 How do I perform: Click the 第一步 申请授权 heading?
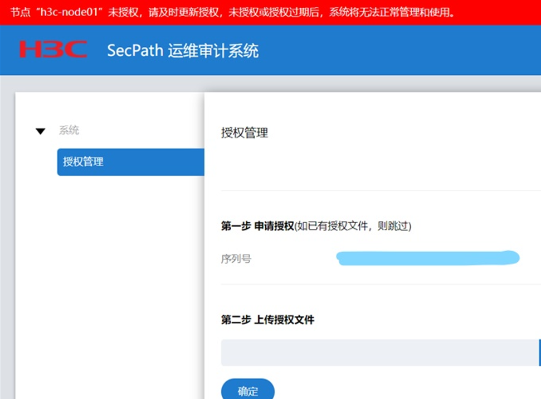(x=257, y=226)
